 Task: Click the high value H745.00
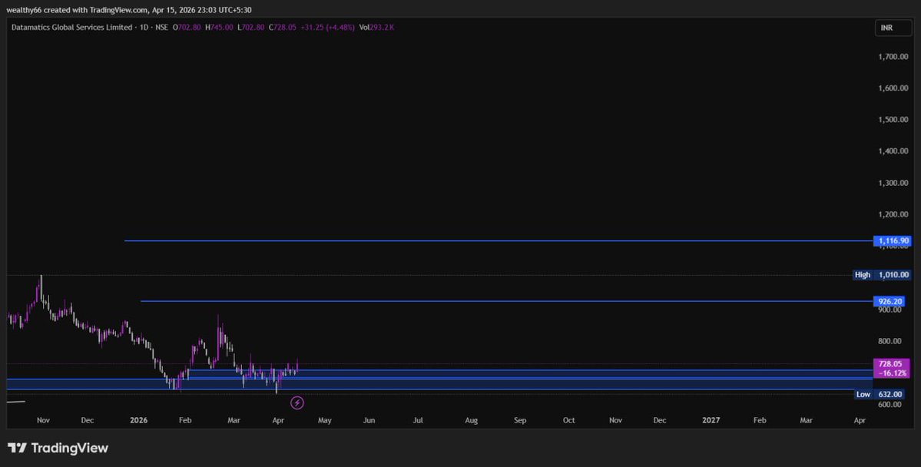(218, 28)
